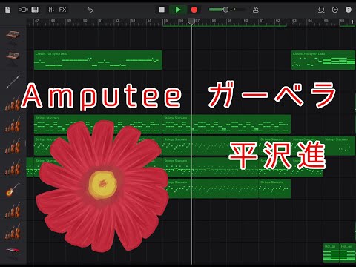Undo the last action
The image size is (356, 267).
pyautogui.click(x=90, y=10)
